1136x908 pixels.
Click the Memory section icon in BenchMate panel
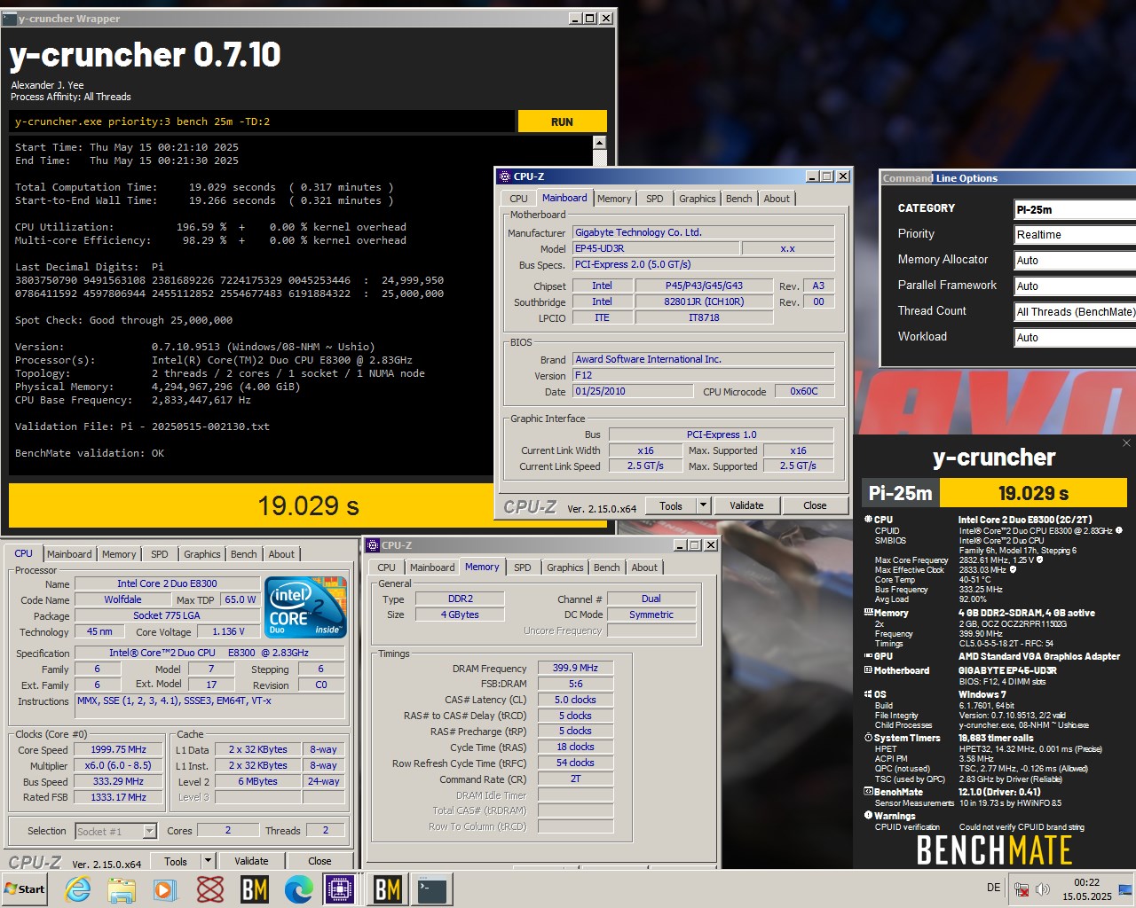pos(868,613)
